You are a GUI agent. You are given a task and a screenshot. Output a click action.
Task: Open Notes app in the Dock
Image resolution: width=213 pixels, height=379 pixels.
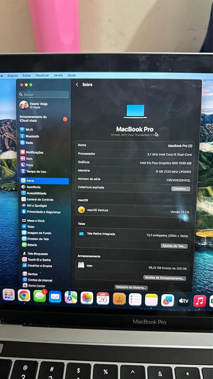pos(151,300)
